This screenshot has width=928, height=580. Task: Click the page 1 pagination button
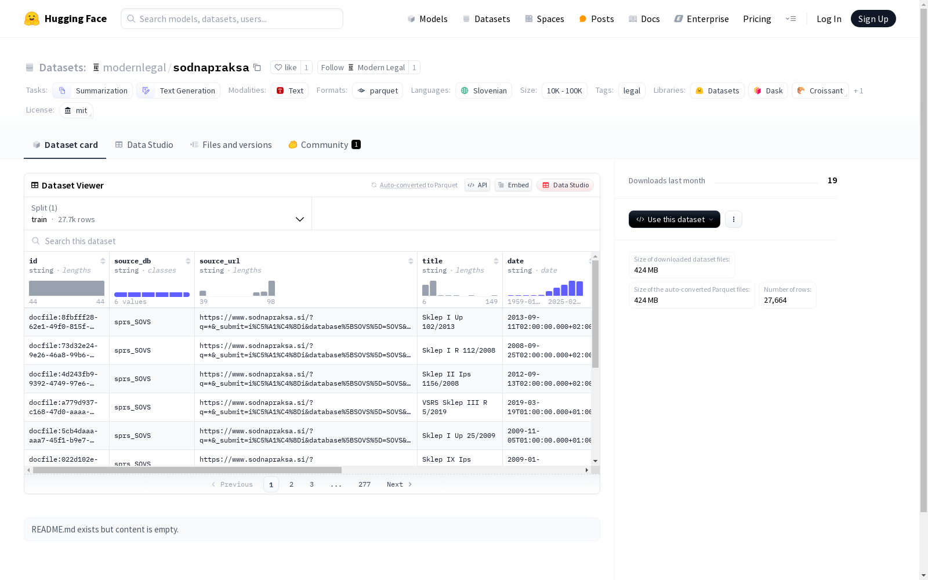(271, 484)
